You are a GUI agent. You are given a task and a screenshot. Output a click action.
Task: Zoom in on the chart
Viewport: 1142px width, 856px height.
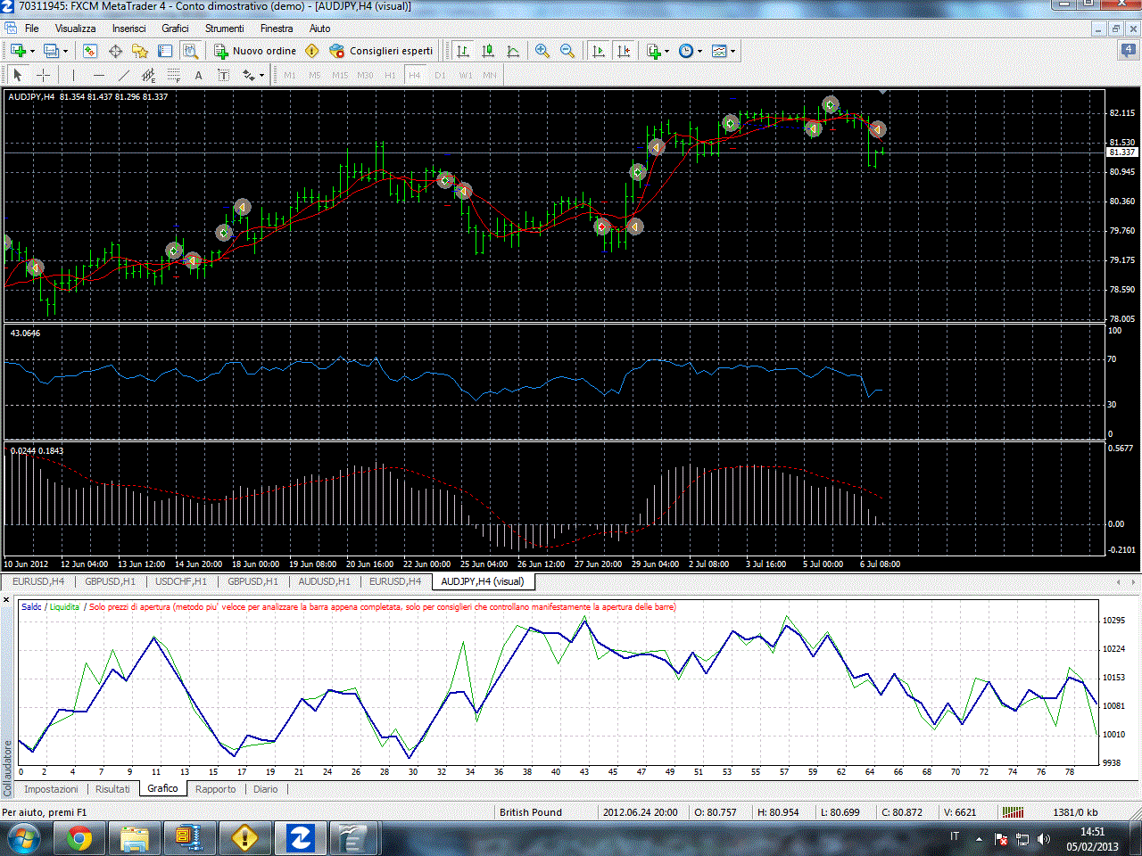pyautogui.click(x=542, y=51)
